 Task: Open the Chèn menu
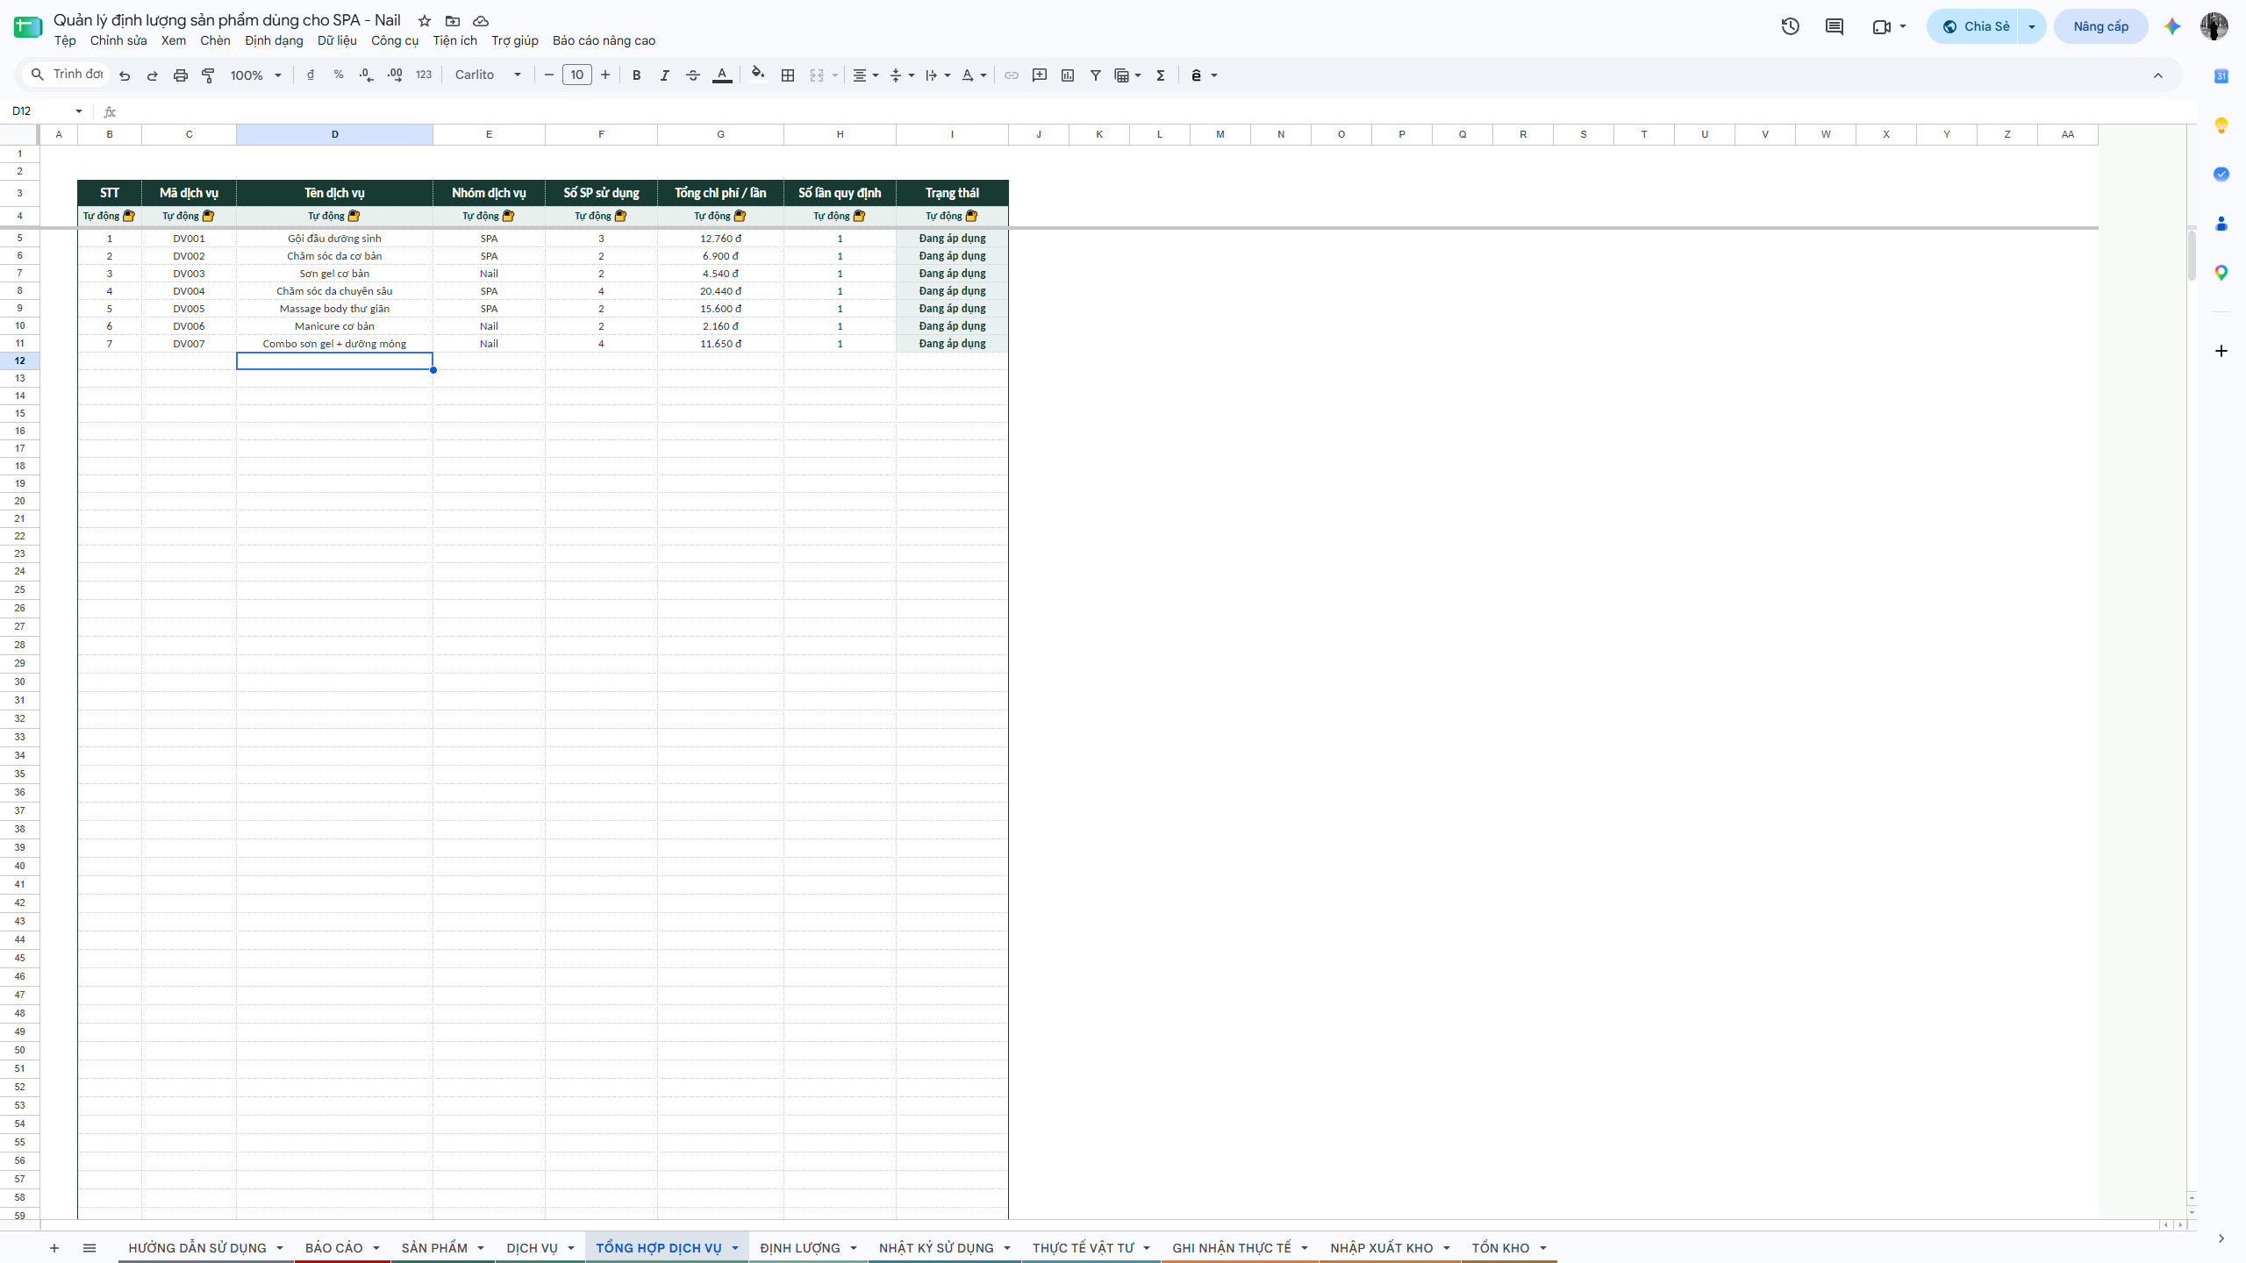click(215, 40)
